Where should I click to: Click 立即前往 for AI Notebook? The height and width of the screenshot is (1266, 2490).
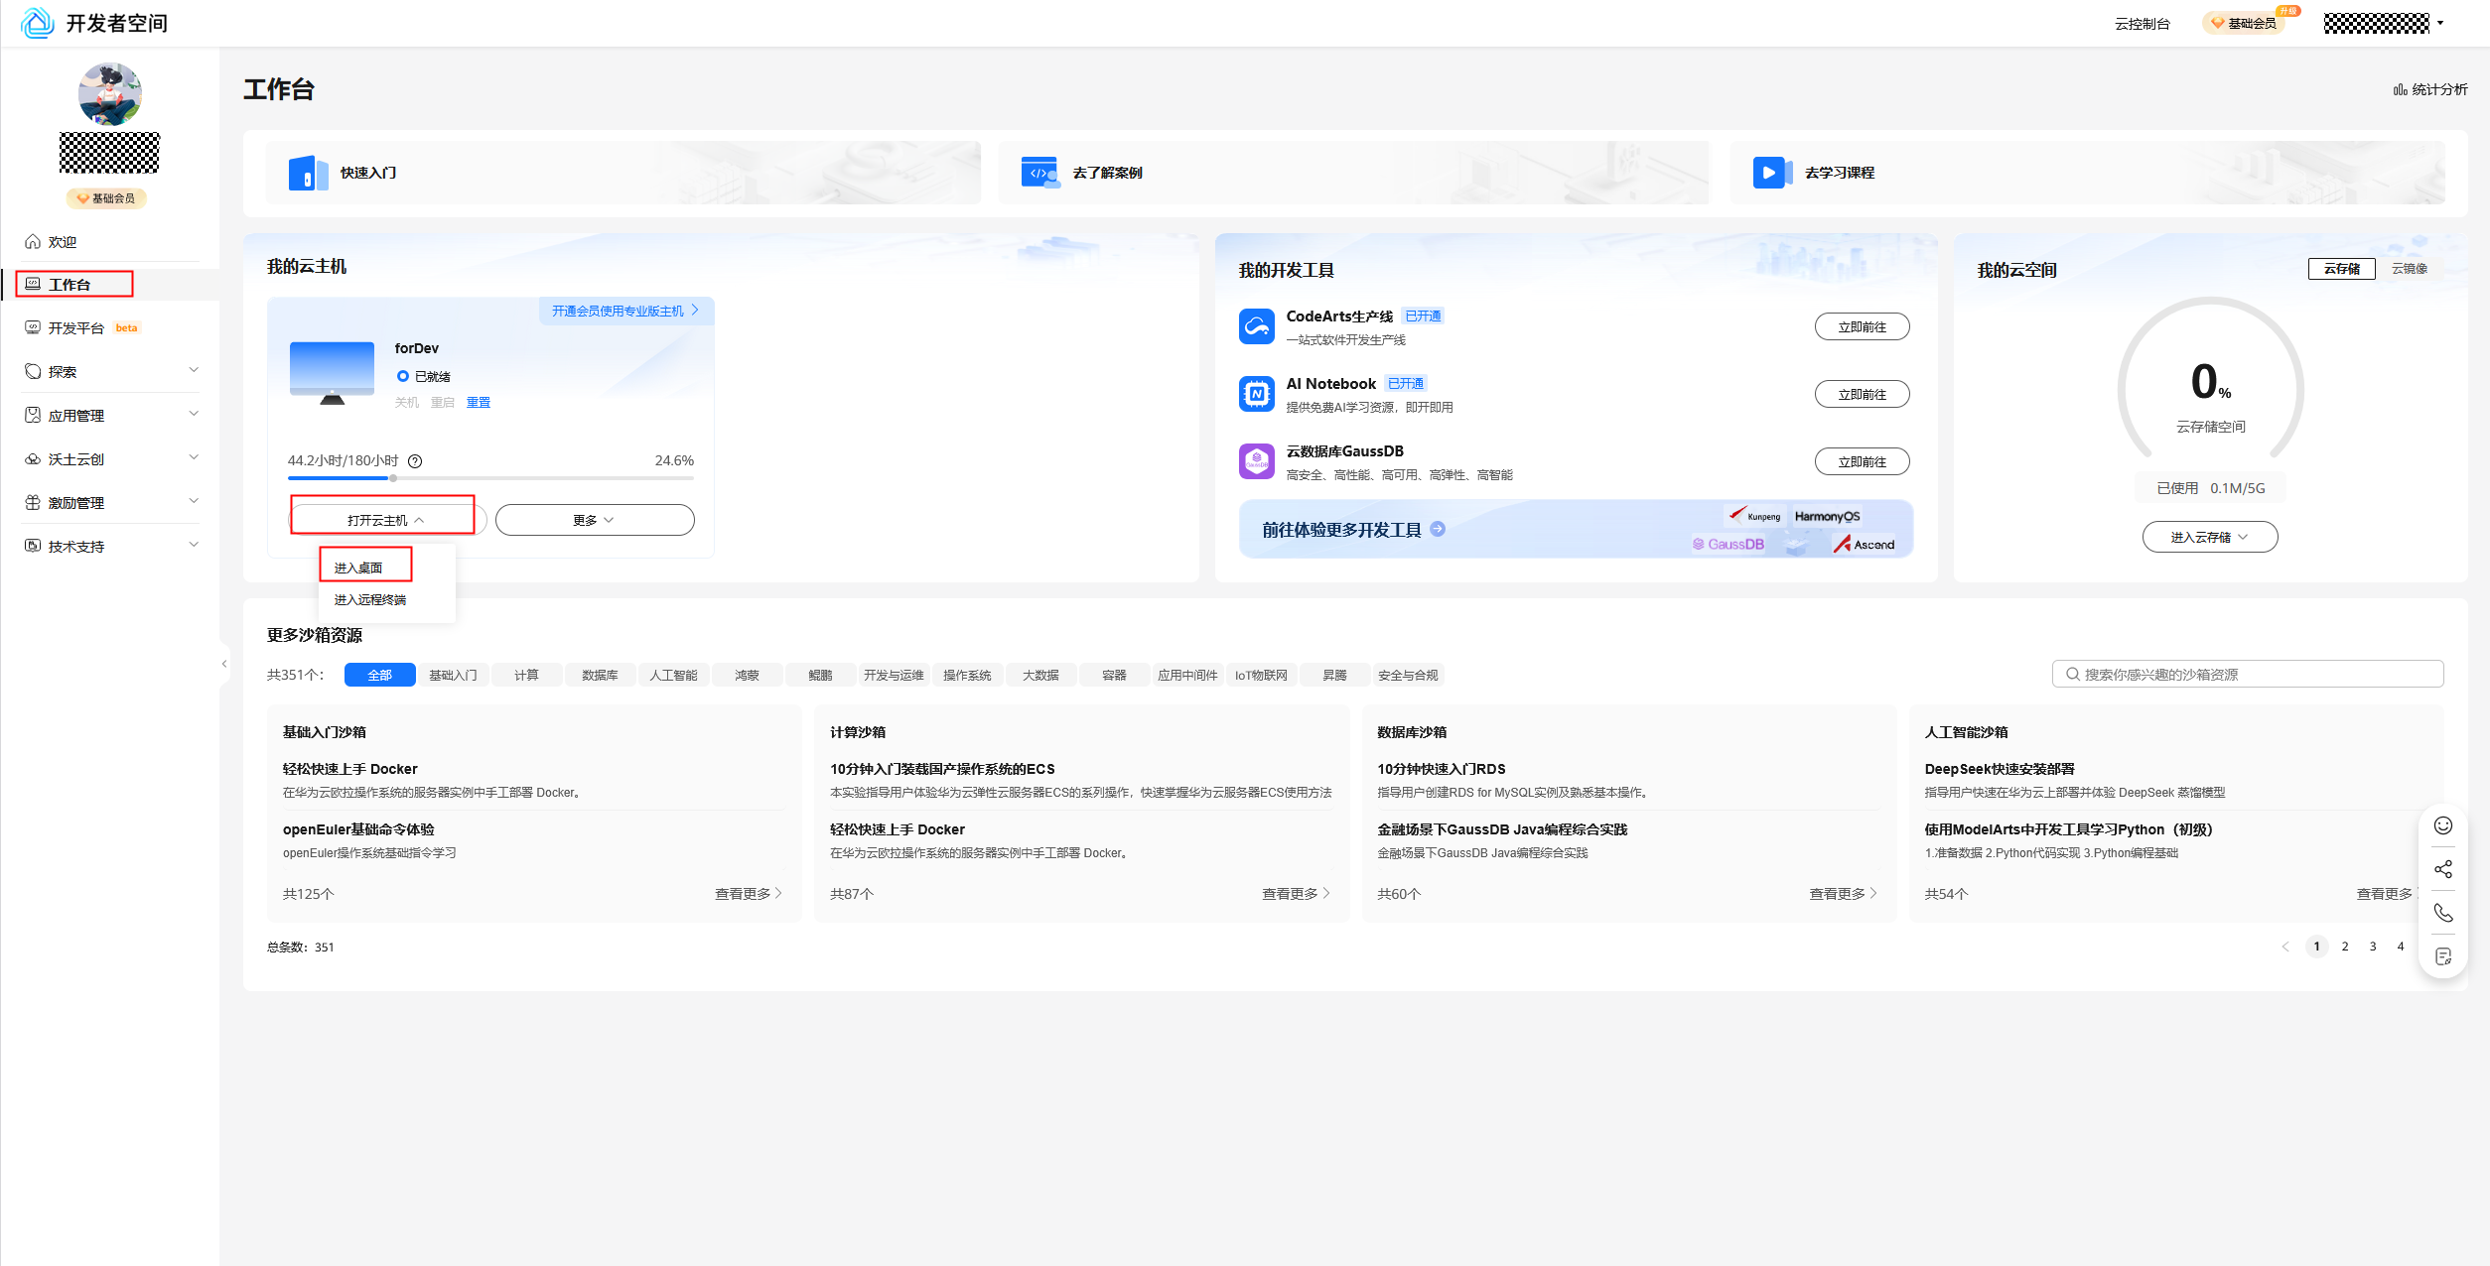click(1861, 394)
